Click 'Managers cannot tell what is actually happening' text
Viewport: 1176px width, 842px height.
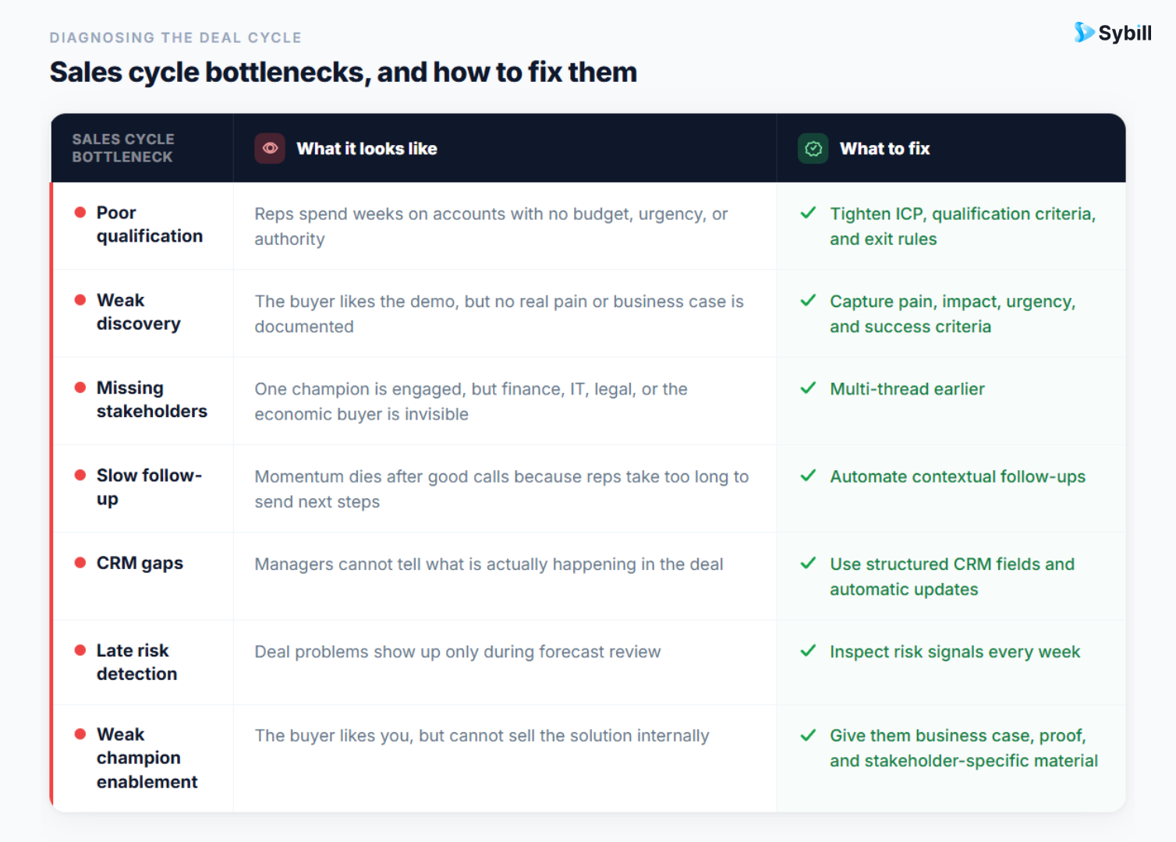(489, 564)
